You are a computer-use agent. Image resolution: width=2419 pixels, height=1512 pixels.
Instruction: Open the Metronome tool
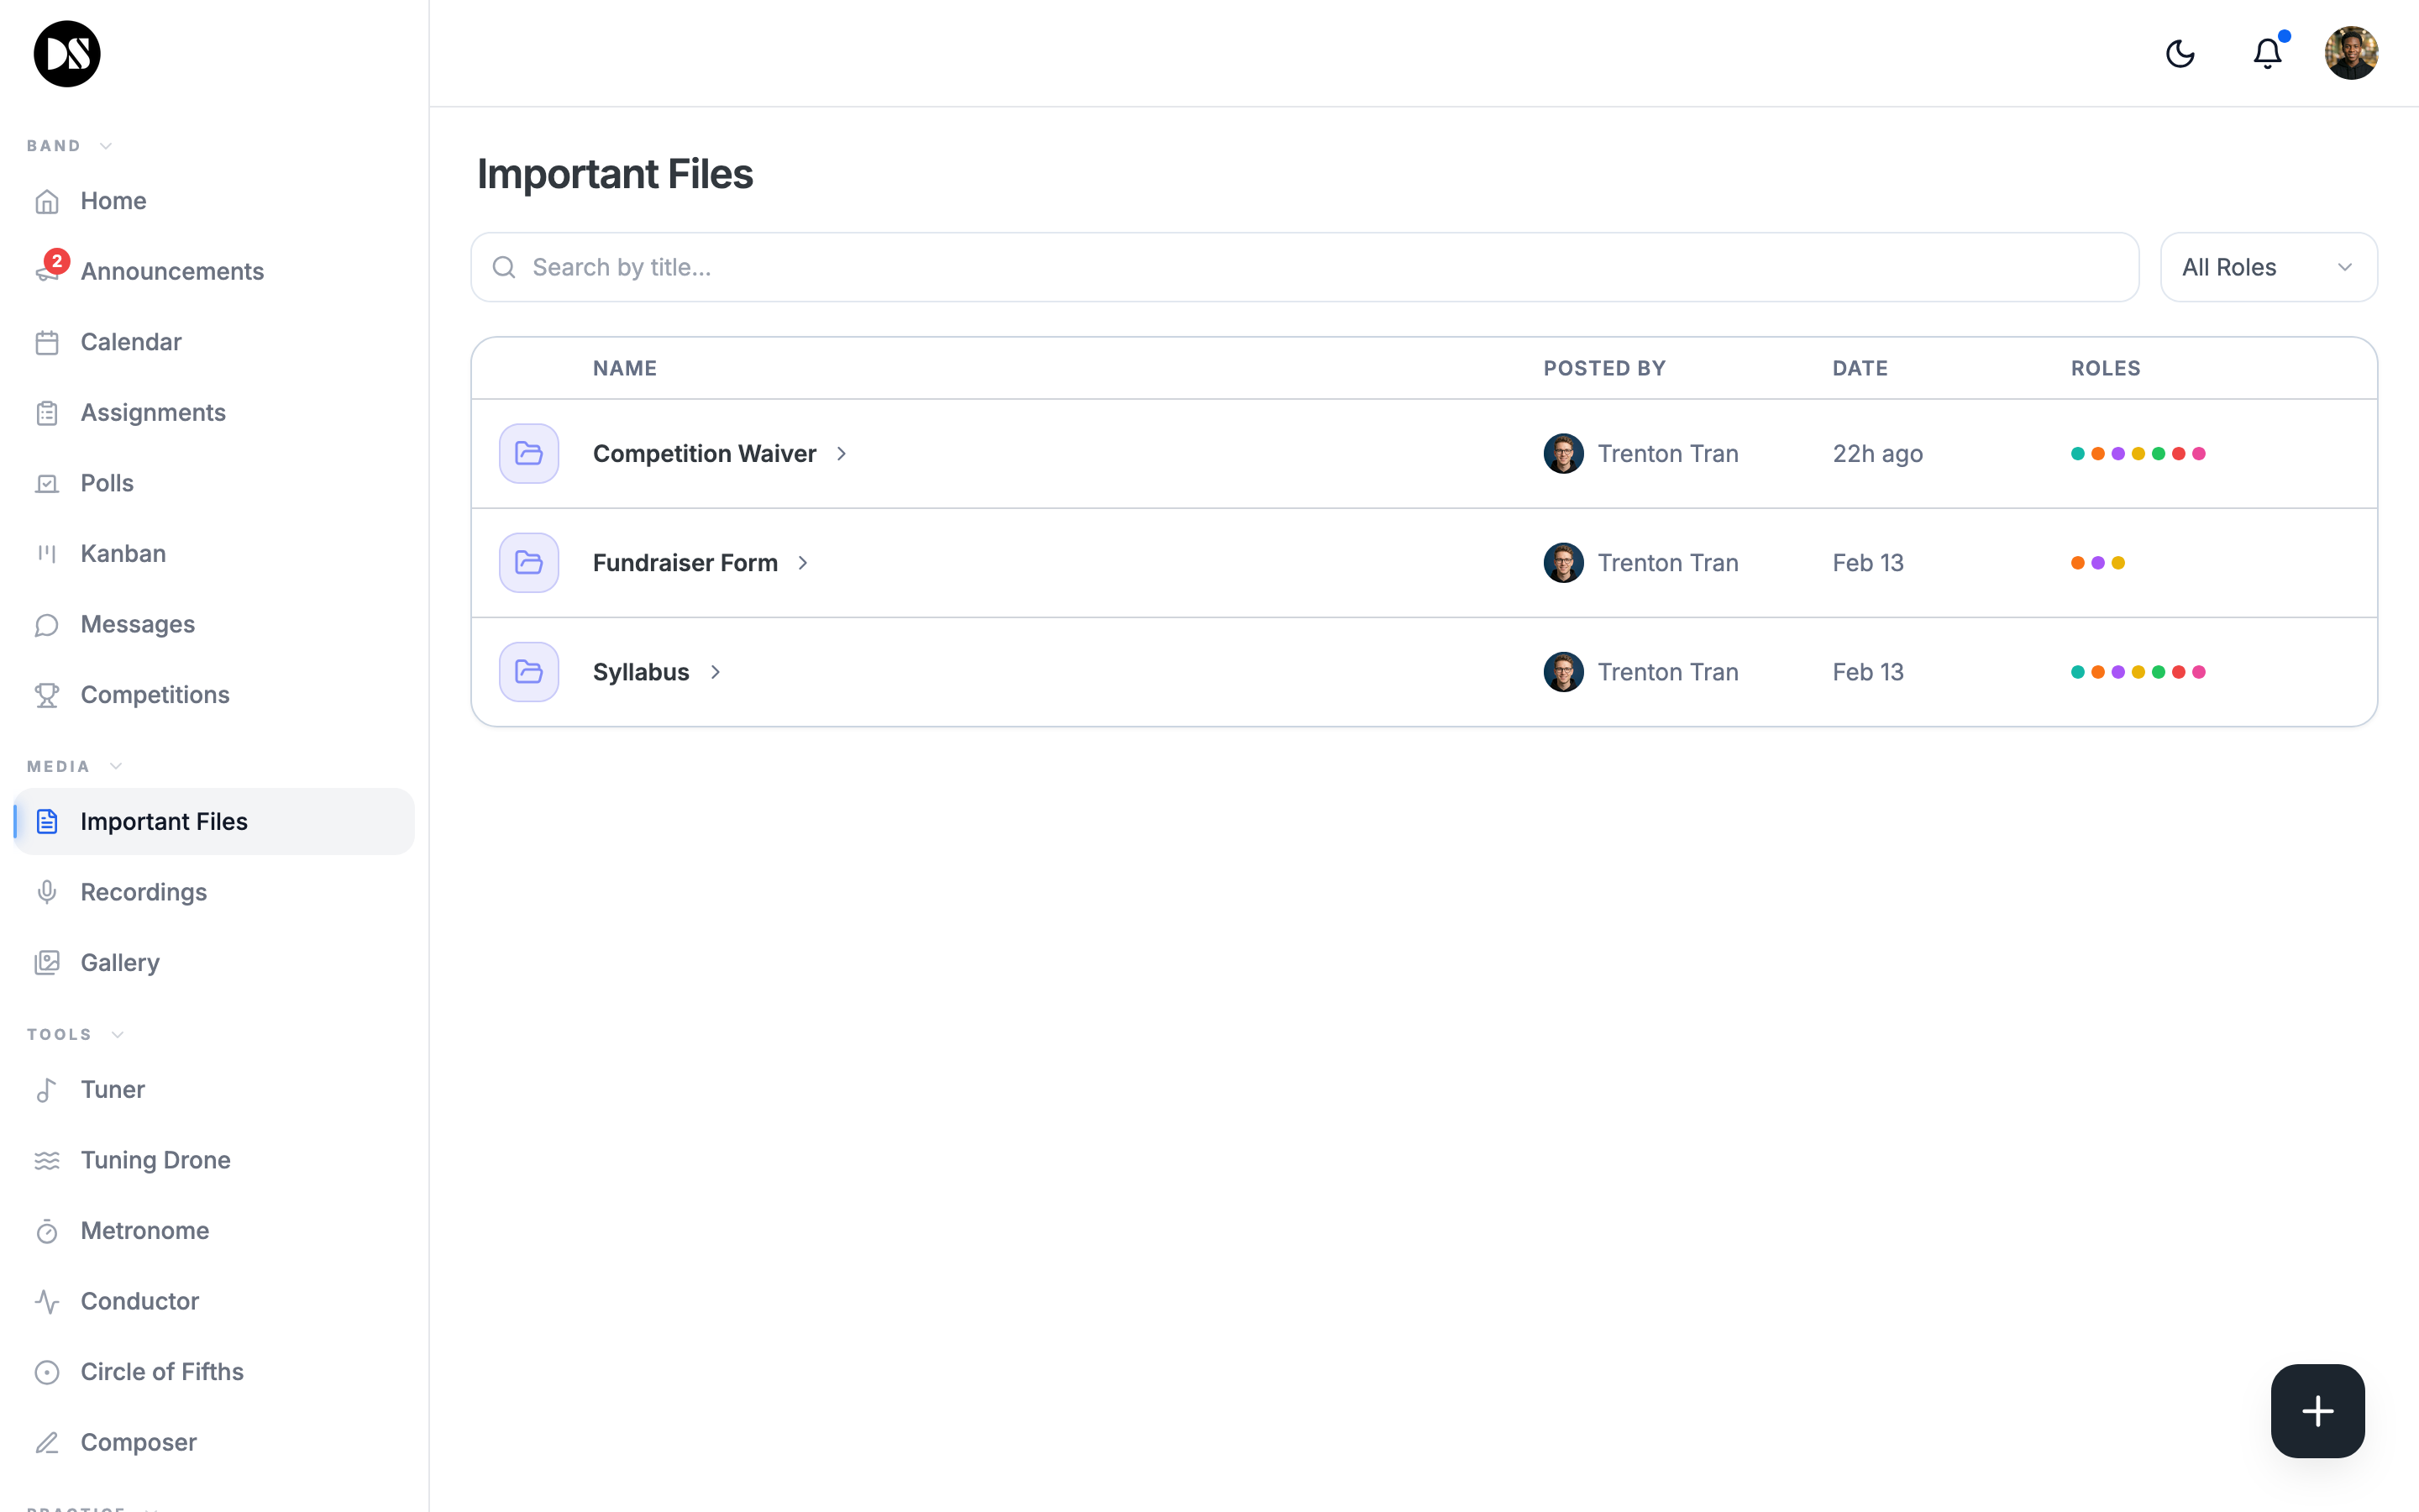pos(144,1230)
